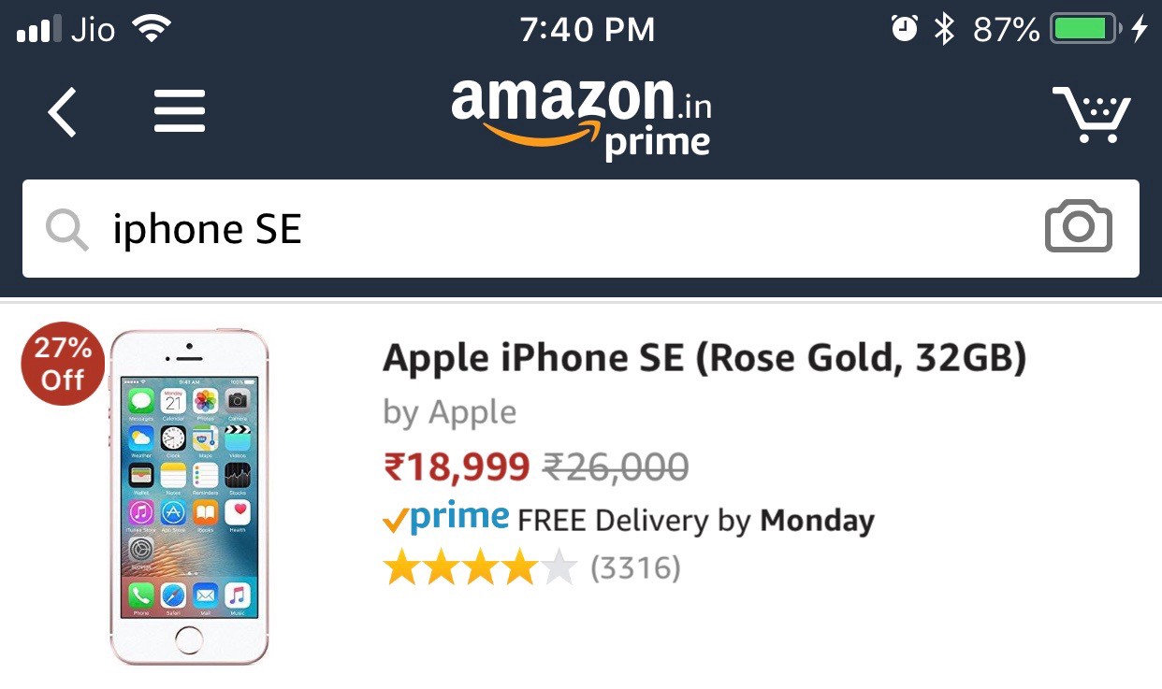Tap the Wi-Fi status icon
This screenshot has width=1162, height=689.
coord(152,30)
